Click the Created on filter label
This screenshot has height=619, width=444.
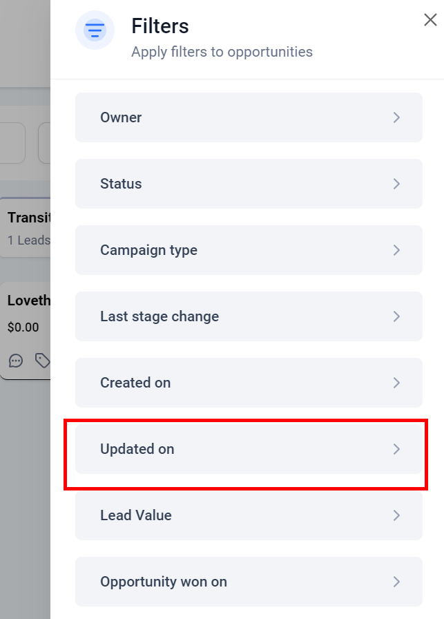pyautogui.click(x=135, y=383)
